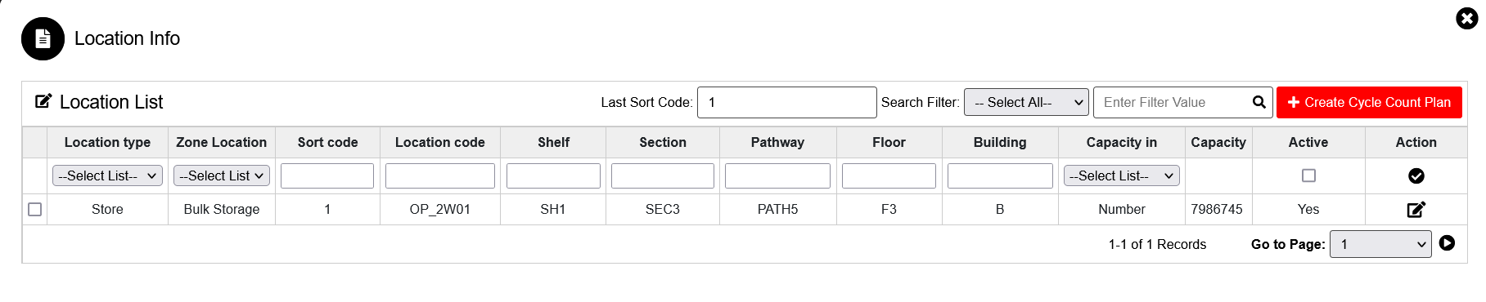Close the Location Info dialog

(1466, 18)
